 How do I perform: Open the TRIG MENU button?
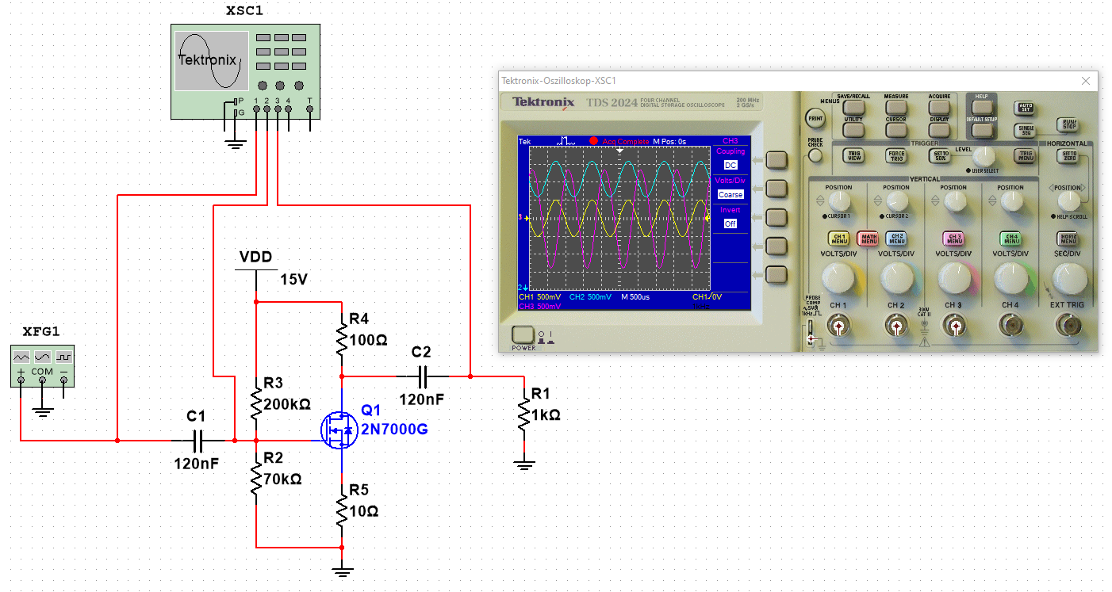pos(1025,155)
